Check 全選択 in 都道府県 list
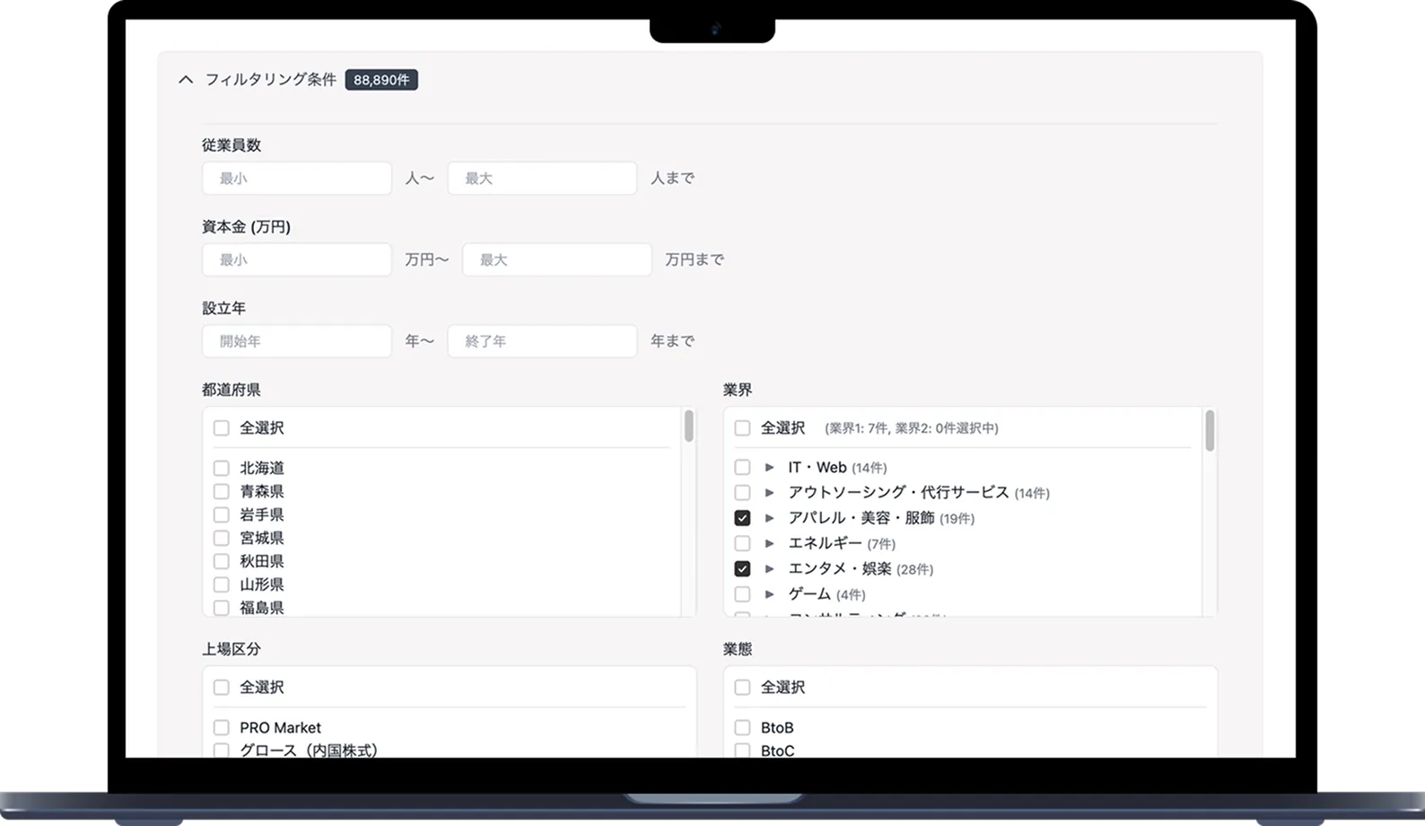 click(x=222, y=428)
